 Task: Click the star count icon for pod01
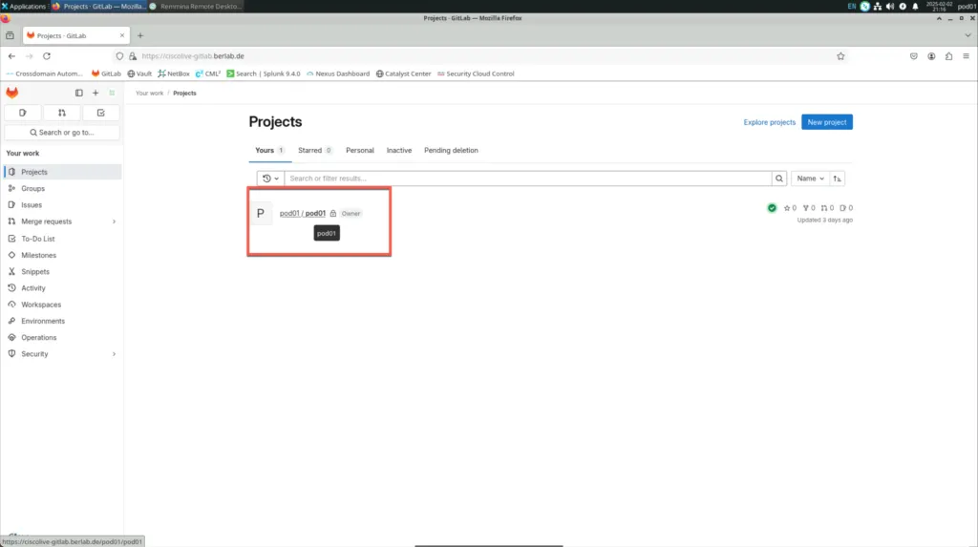790,207
